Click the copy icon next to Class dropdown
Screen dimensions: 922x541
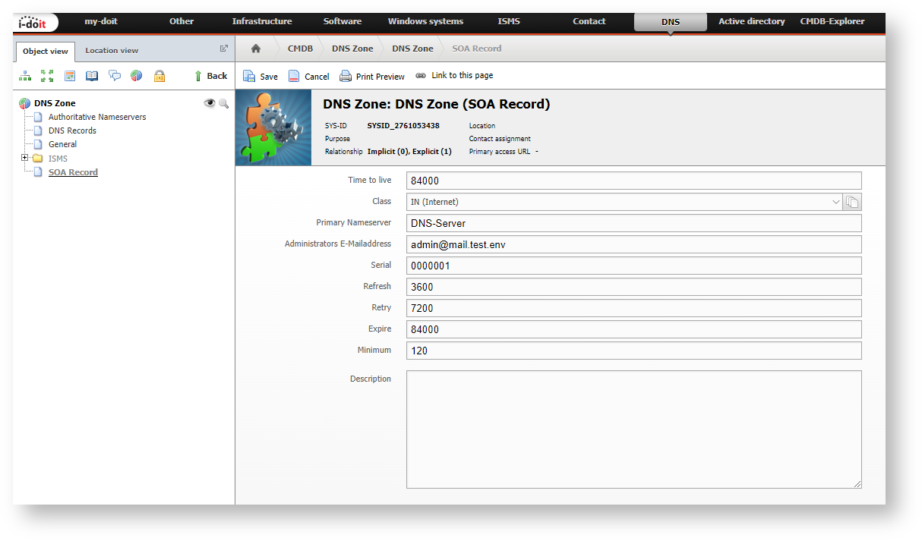tap(852, 202)
